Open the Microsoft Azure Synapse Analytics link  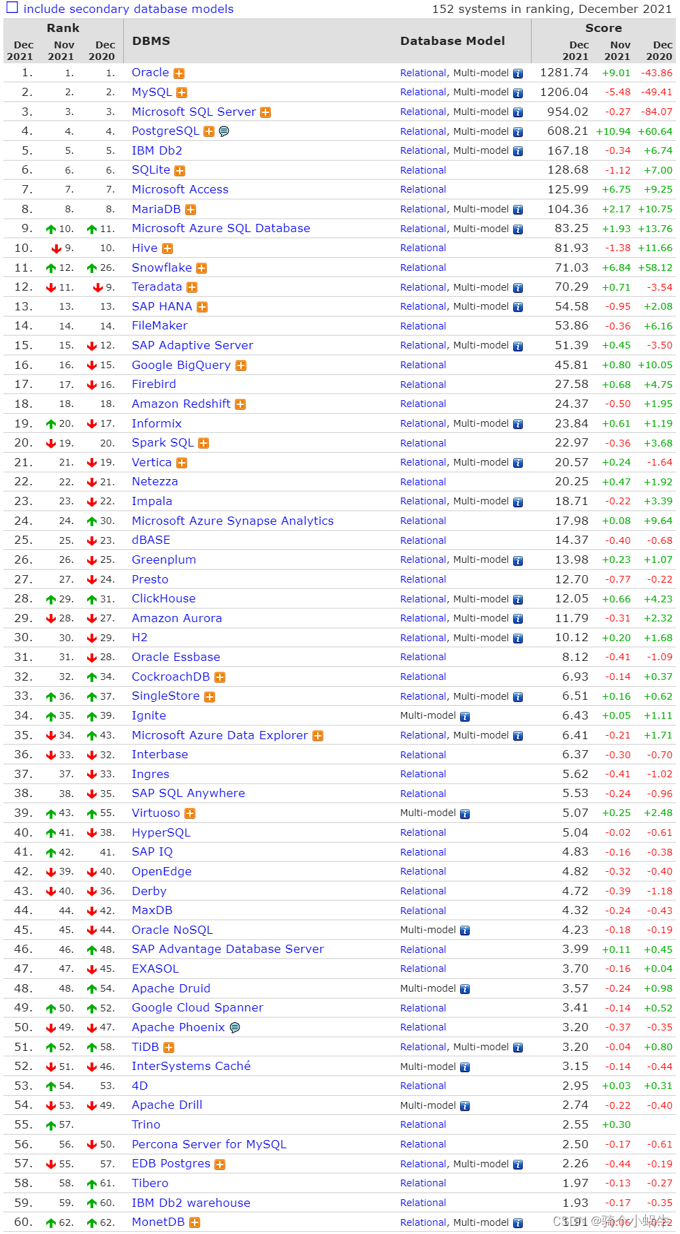pos(233,521)
